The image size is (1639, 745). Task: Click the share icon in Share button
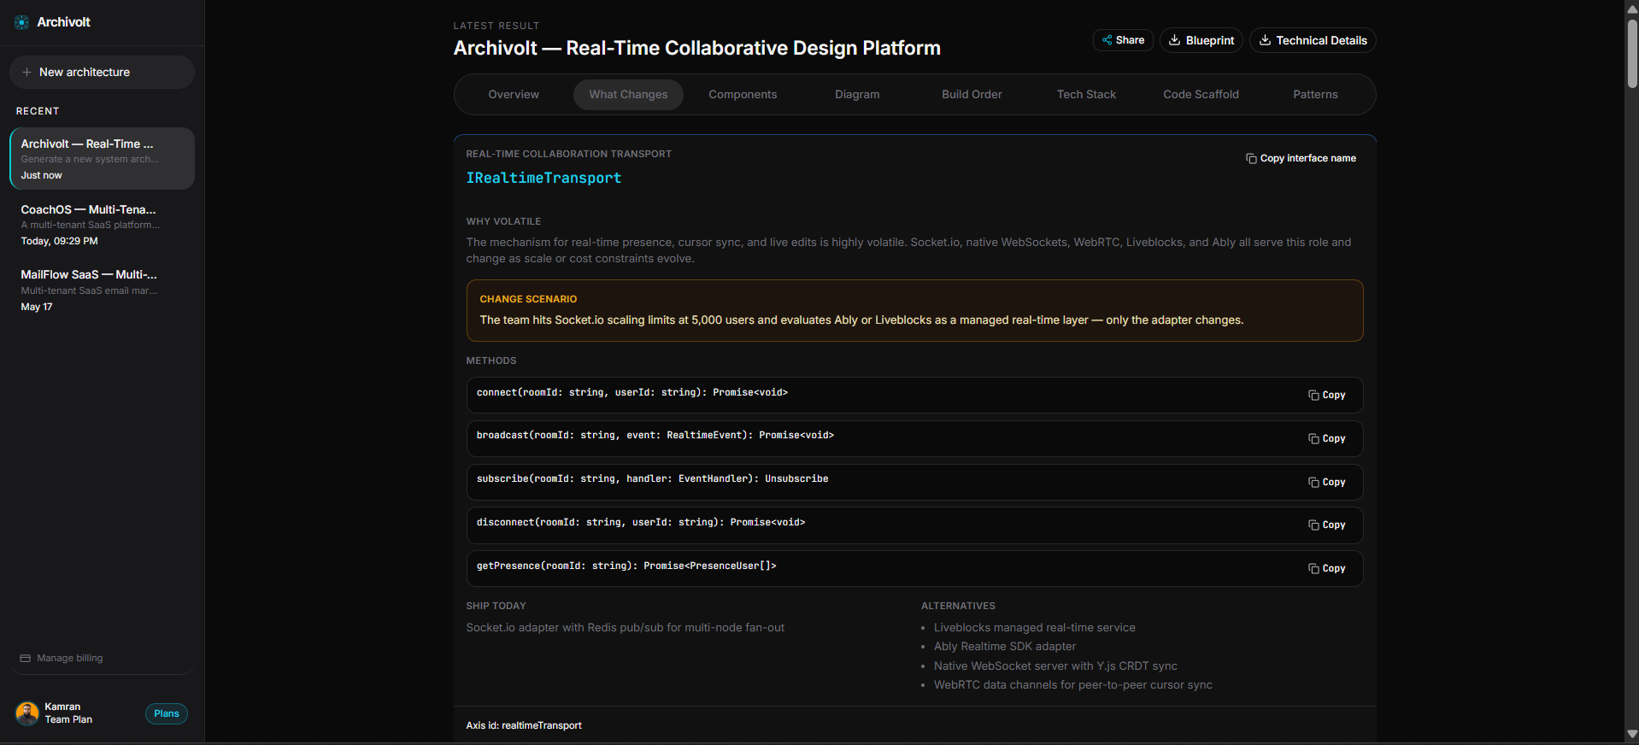(x=1107, y=40)
